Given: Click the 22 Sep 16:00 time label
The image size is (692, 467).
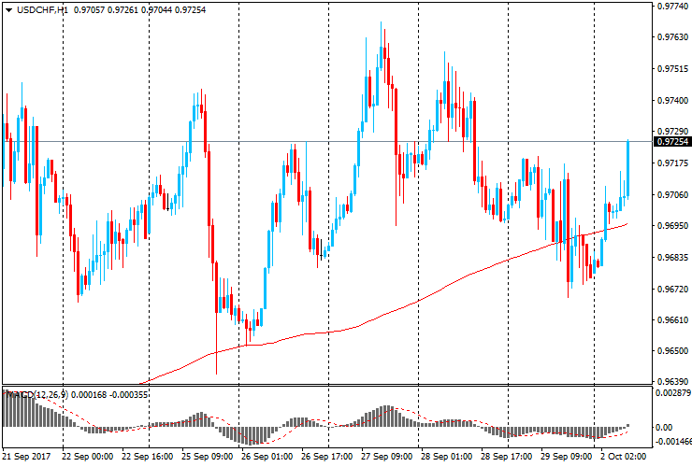Looking at the screenshot, I should [148, 456].
